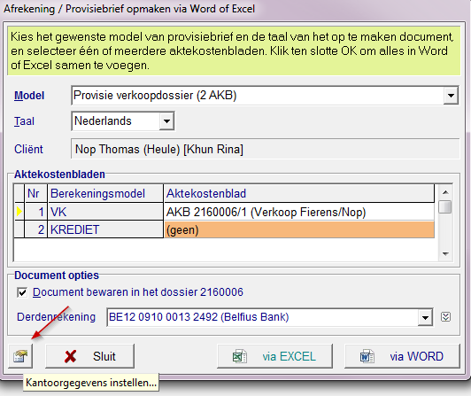The width and height of the screenshot is (471, 396).
Task: Click the red X Sluit icon
Action: click(70, 357)
